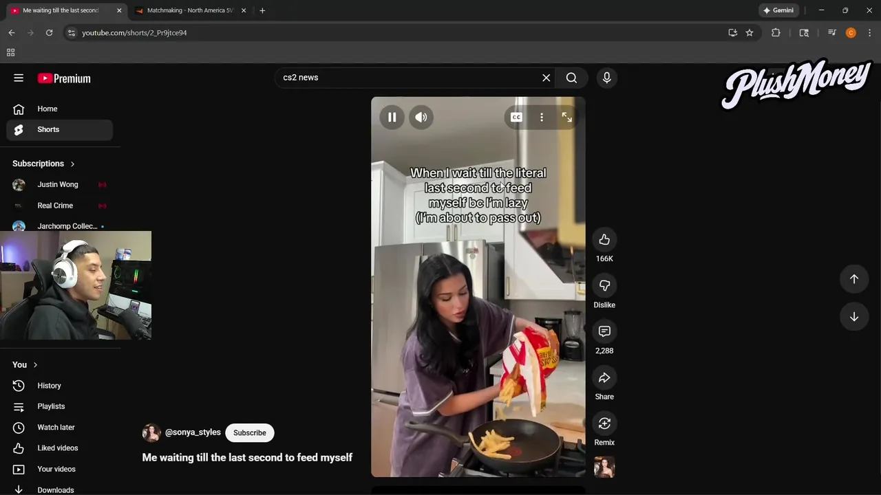Open Jarchomp Collec... subscription channel

[60, 225]
